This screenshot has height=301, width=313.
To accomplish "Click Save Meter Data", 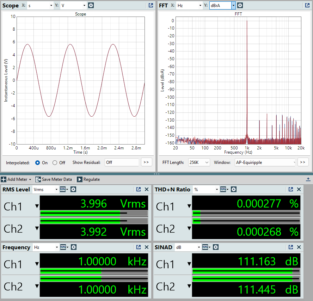I will click(x=54, y=179).
